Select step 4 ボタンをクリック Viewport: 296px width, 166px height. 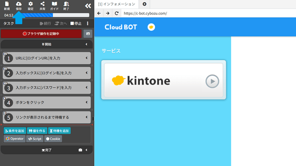tap(47, 102)
